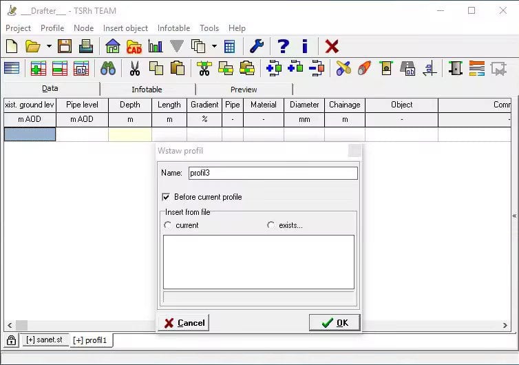Select the 'current' radio button

(x=167, y=225)
